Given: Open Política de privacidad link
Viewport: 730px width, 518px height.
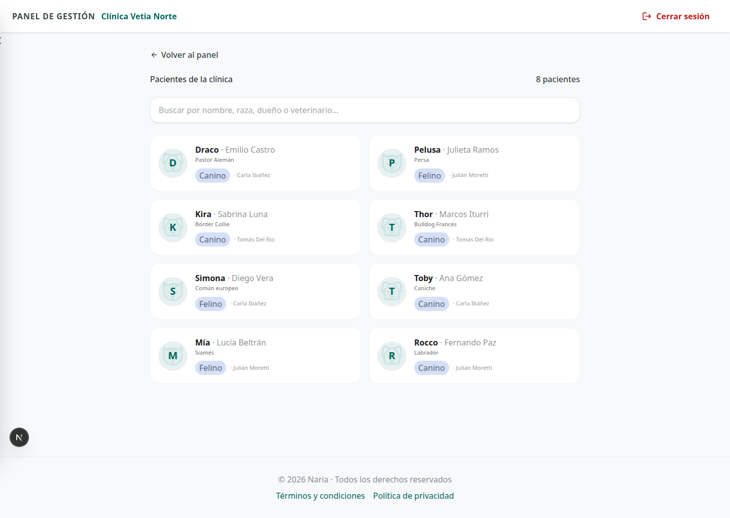Looking at the screenshot, I should point(414,496).
